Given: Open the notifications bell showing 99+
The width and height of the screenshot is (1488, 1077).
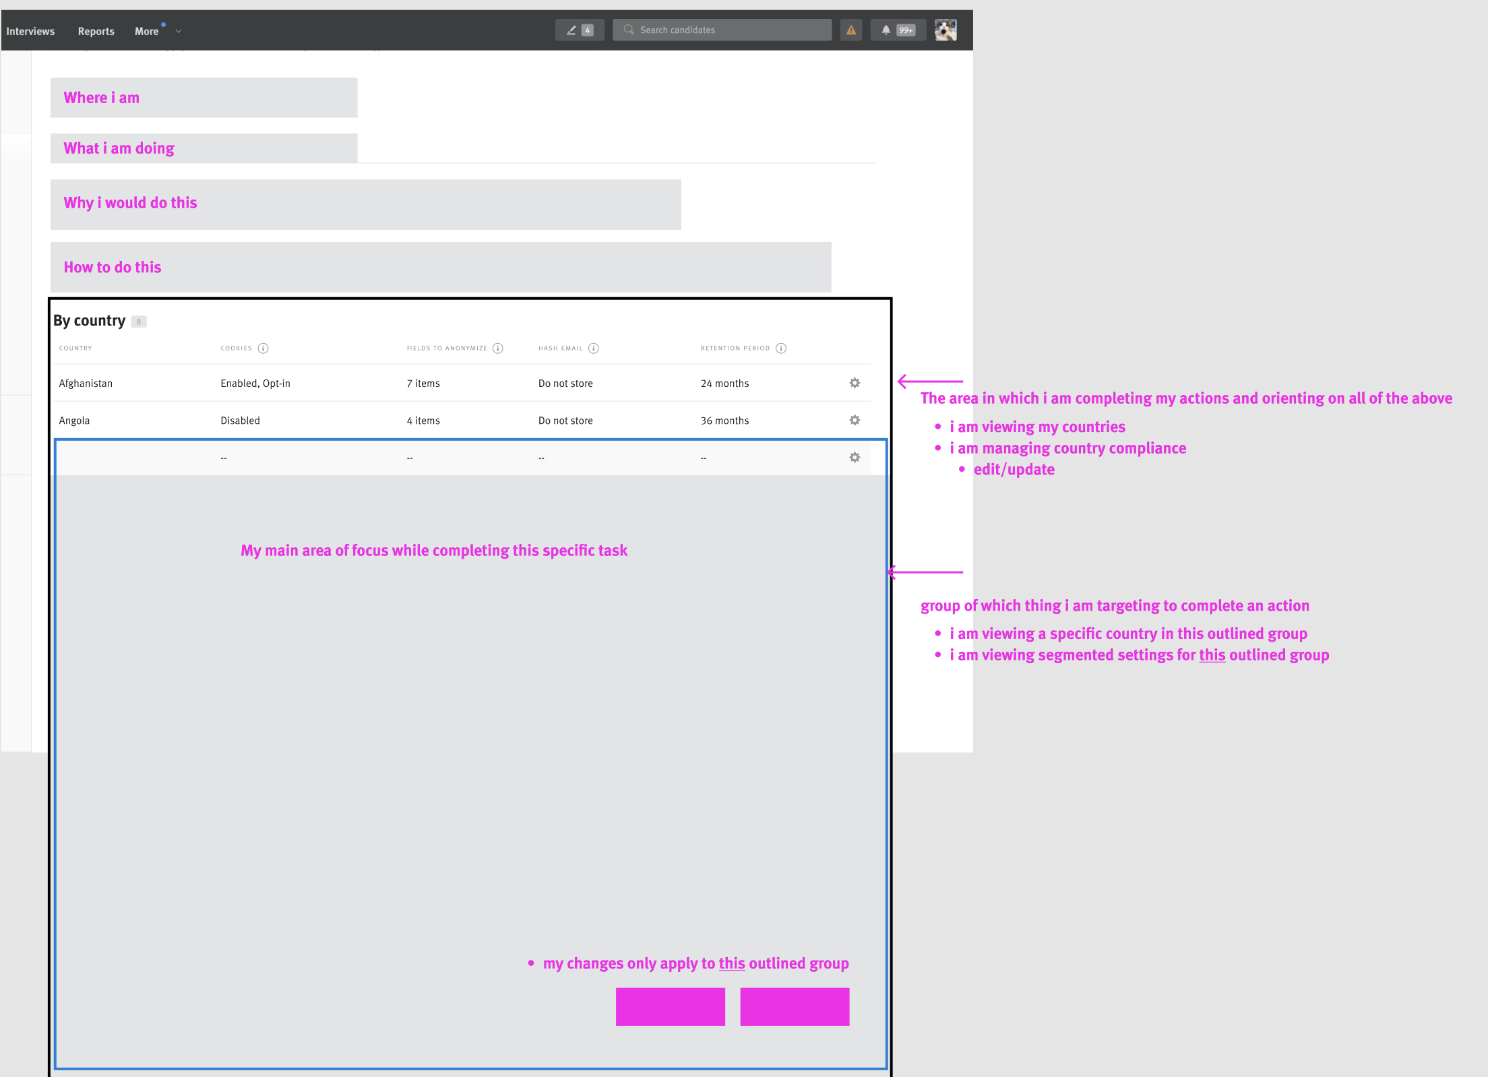Looking at the screenshot, I should (898, 30).
